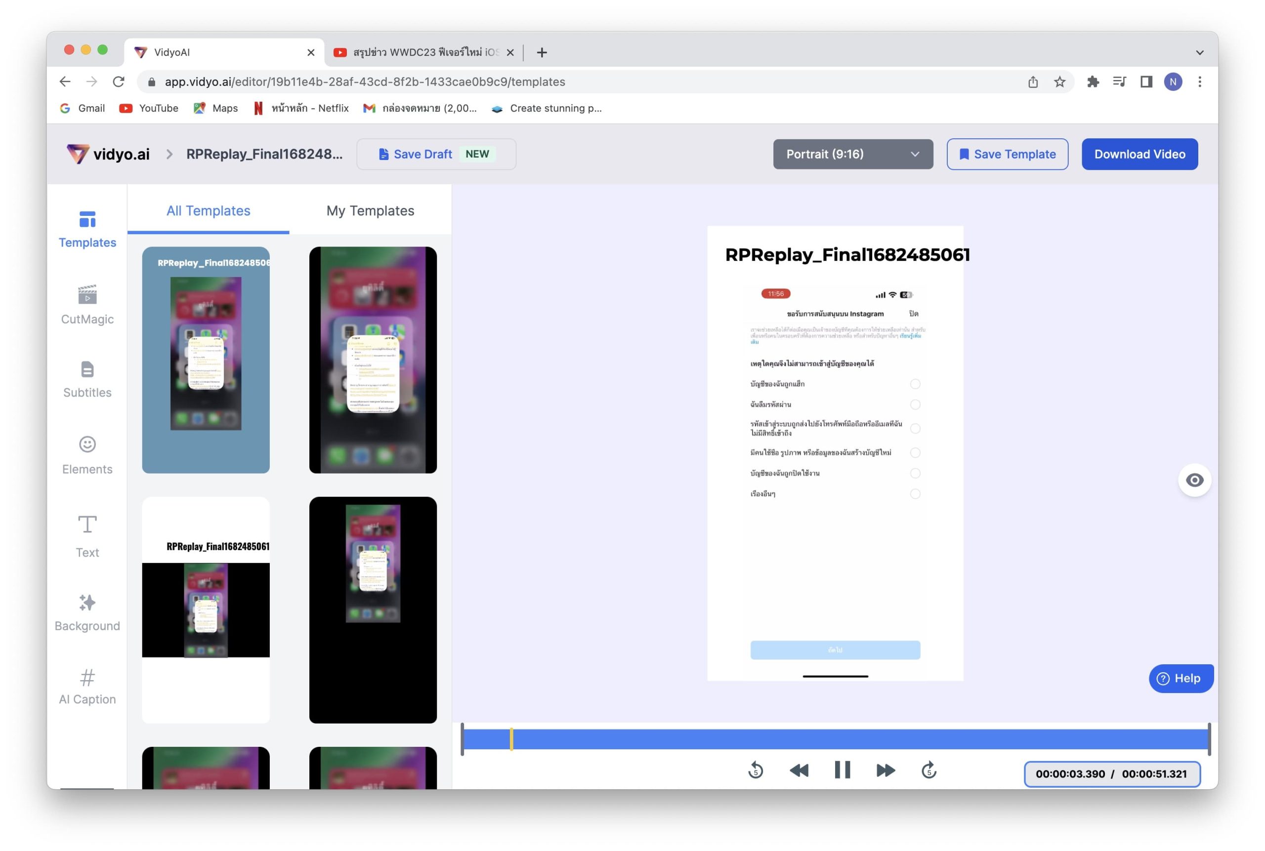
Task: Open the Background sparkle panel
Action: tap(87, 612)
